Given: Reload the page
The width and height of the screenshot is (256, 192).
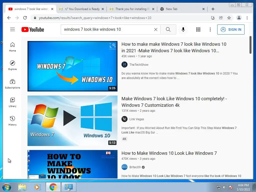Looking at the screenshot, I should 25,18.
